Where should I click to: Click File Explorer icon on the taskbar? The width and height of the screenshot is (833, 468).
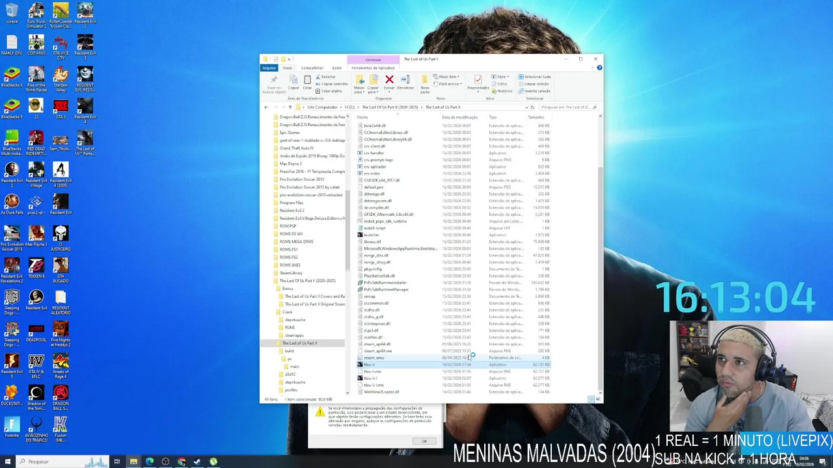[x=133, y=461]
